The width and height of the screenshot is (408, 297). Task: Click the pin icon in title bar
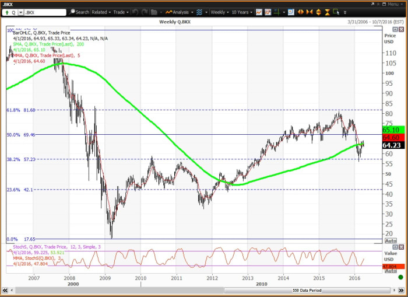(378, 4)
